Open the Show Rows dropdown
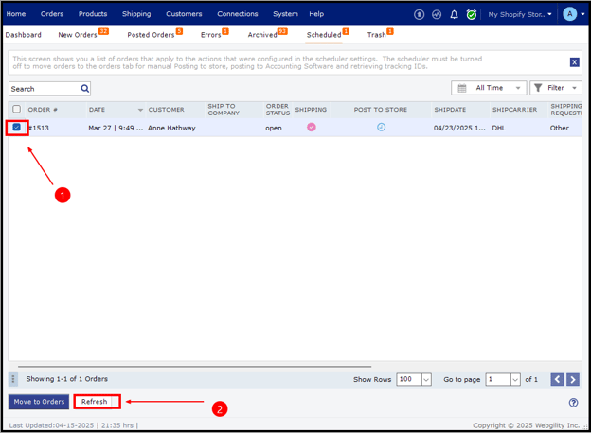 414,379
